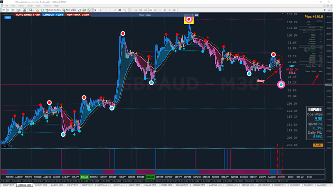Select the green EURAUD symbol button
333x187 pixels.
point(84,177)
